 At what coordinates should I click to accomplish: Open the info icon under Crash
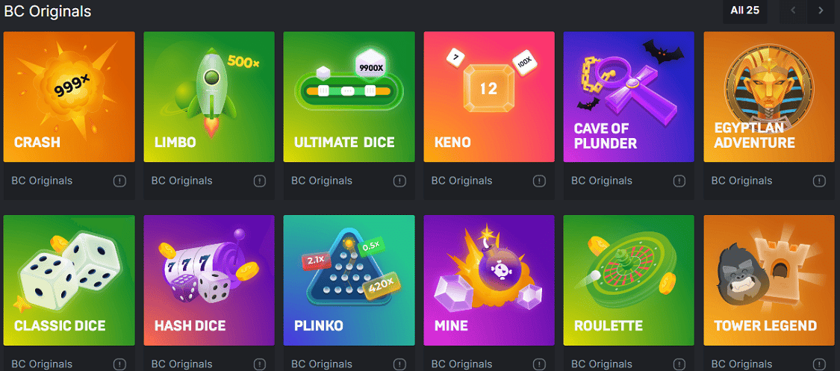coord(120,181)
